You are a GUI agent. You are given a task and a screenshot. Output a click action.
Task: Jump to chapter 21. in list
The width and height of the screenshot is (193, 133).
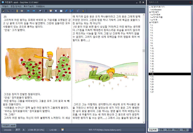(153, 77)
